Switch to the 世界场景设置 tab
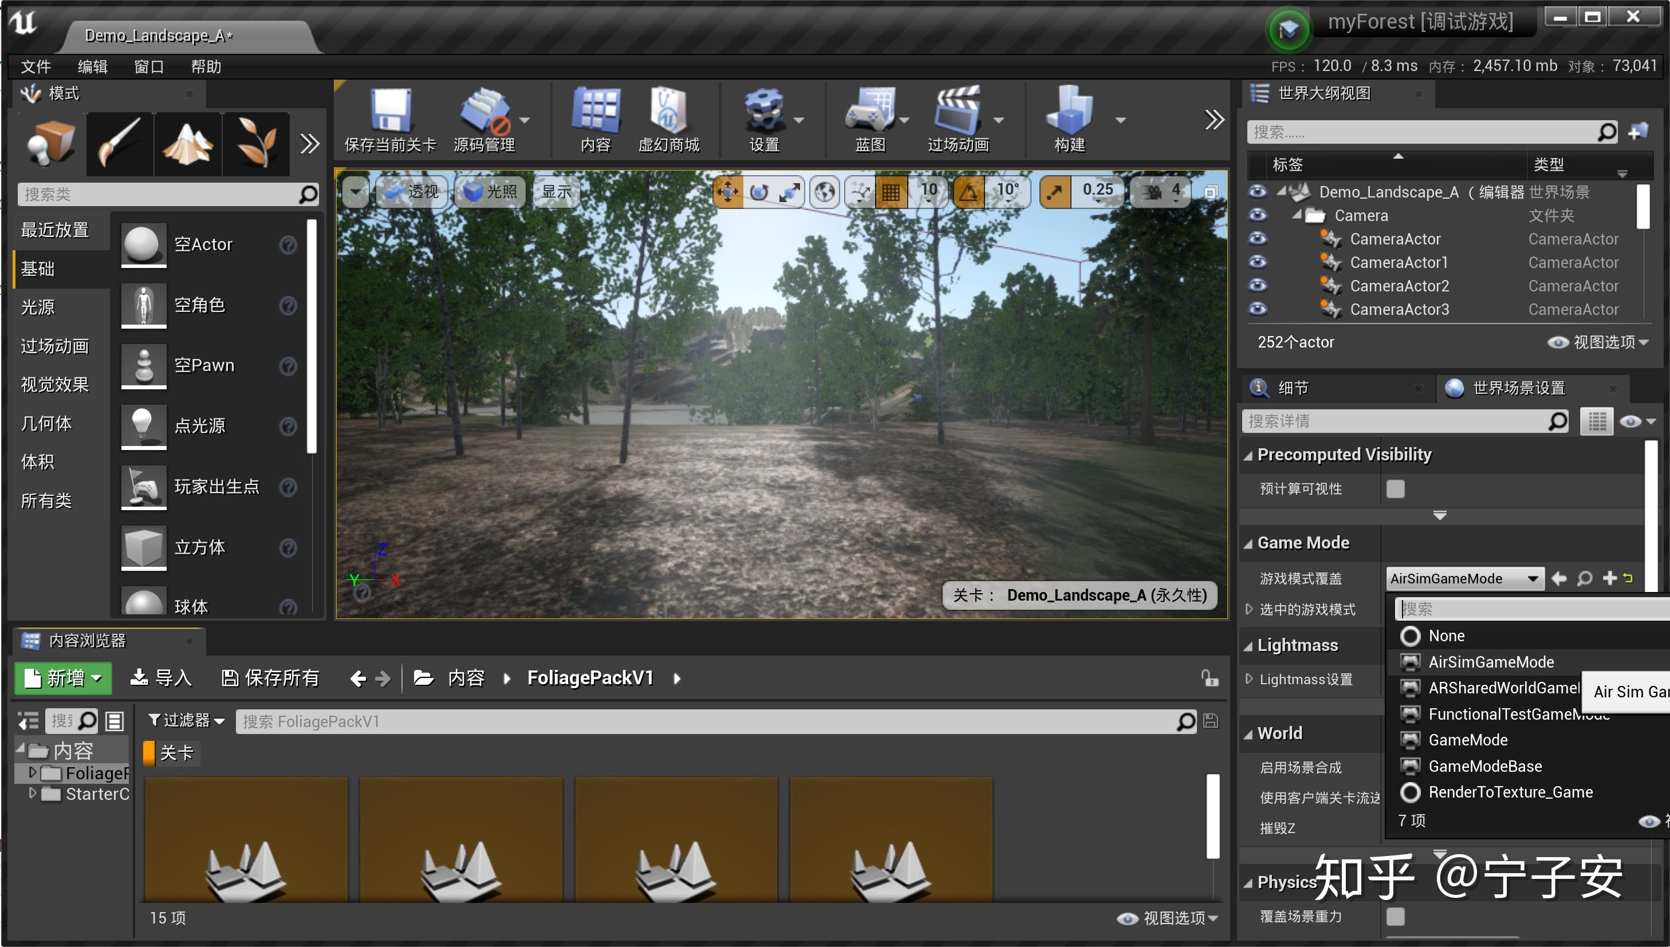The height and width of the screenshot is (947, 1670). (1518, 388)
